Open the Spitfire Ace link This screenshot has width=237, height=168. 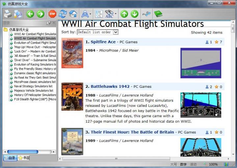(x=103, y=42)
